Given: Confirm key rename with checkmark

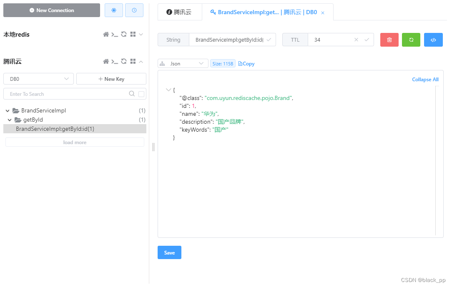Looking at the screenshot, I should pyautogui.click(x=269, y=40).
